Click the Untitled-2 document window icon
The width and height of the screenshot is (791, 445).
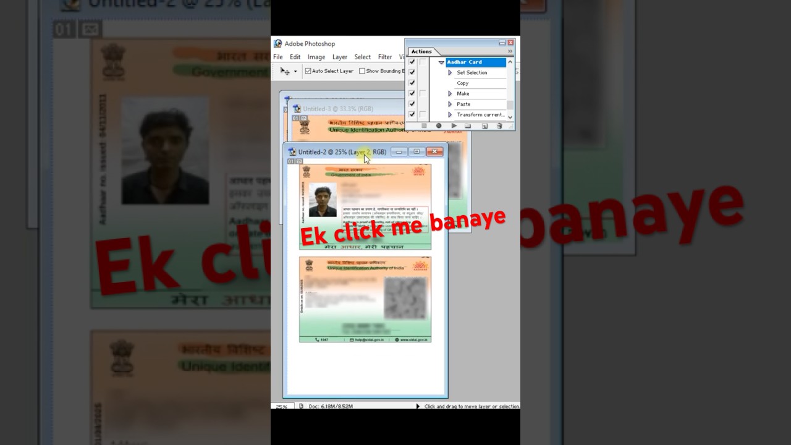pyautogui.click(x=292, y=152)
